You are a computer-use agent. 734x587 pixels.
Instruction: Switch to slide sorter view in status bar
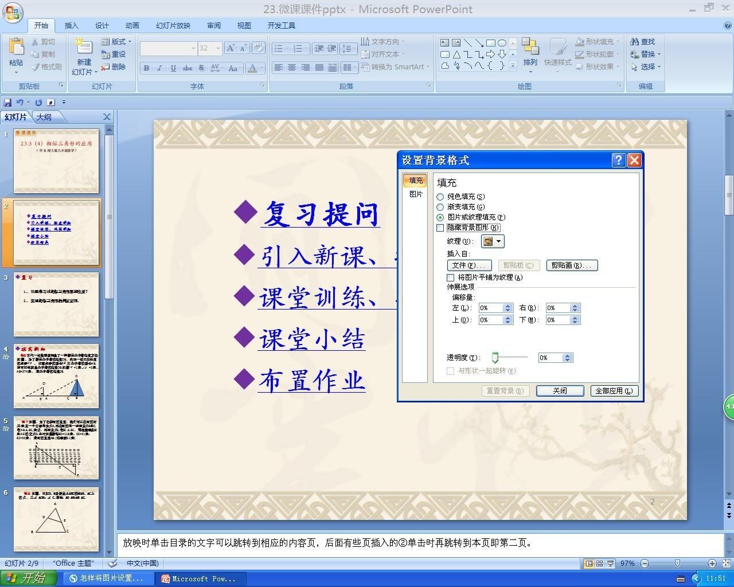[599, 563]
